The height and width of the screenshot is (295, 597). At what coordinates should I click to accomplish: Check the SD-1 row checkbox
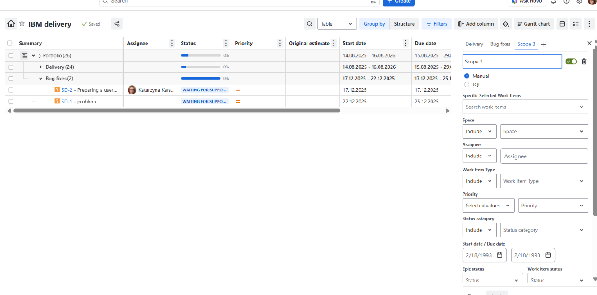10,101
